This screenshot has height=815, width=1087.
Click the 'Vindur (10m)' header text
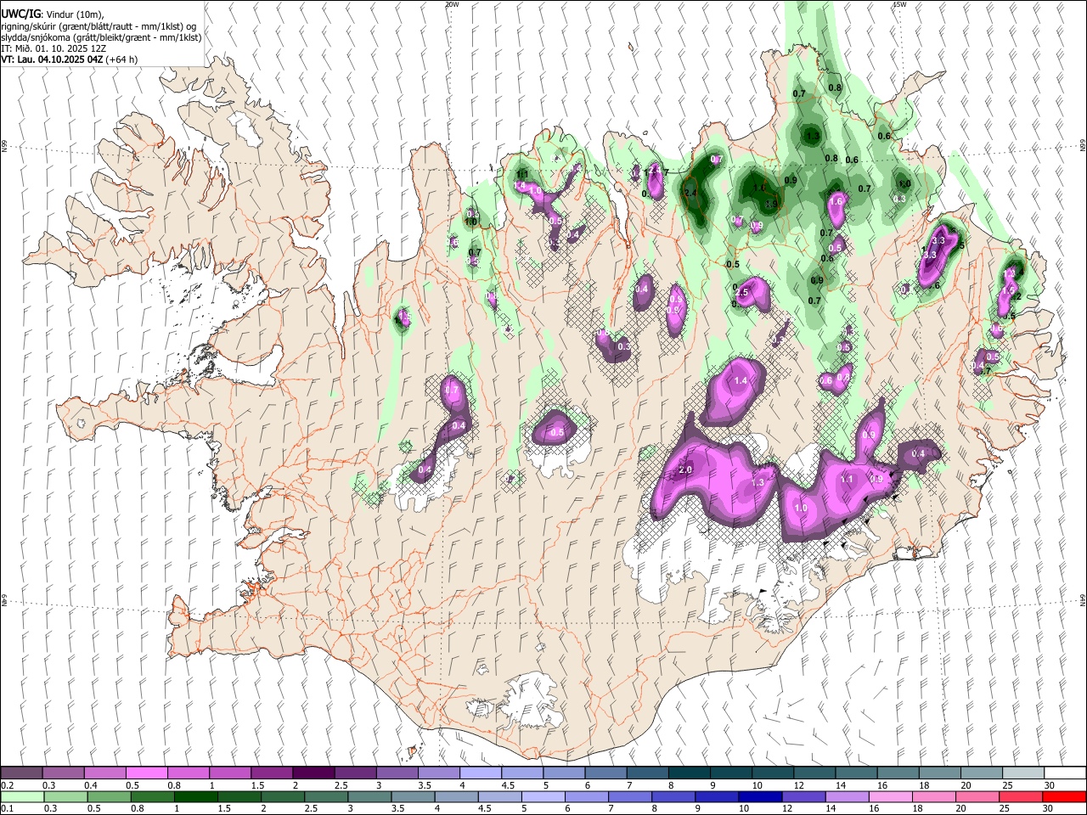point(75,13)
